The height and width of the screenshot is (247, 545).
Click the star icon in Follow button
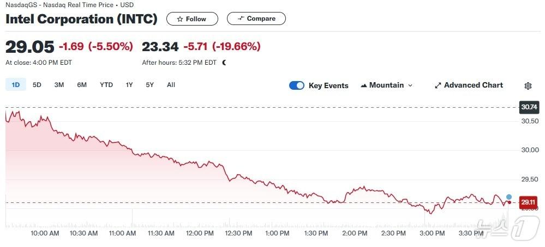pos(180,19)
